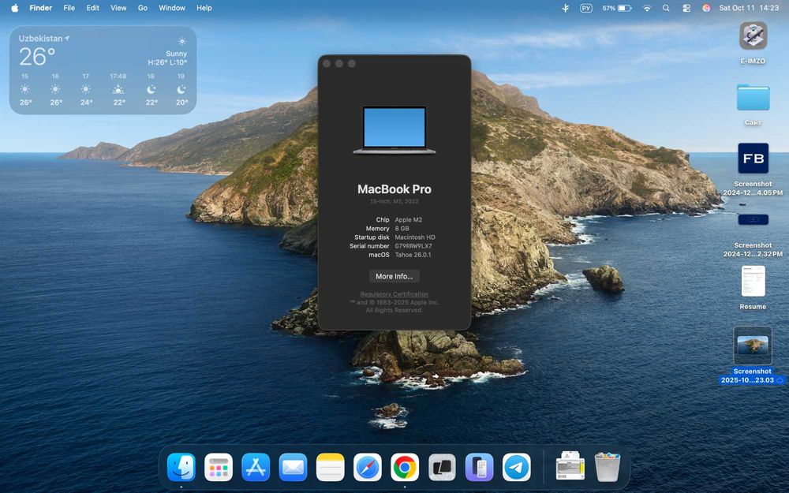Open the View menu
The image size is (789, 493).
[118, 8]
